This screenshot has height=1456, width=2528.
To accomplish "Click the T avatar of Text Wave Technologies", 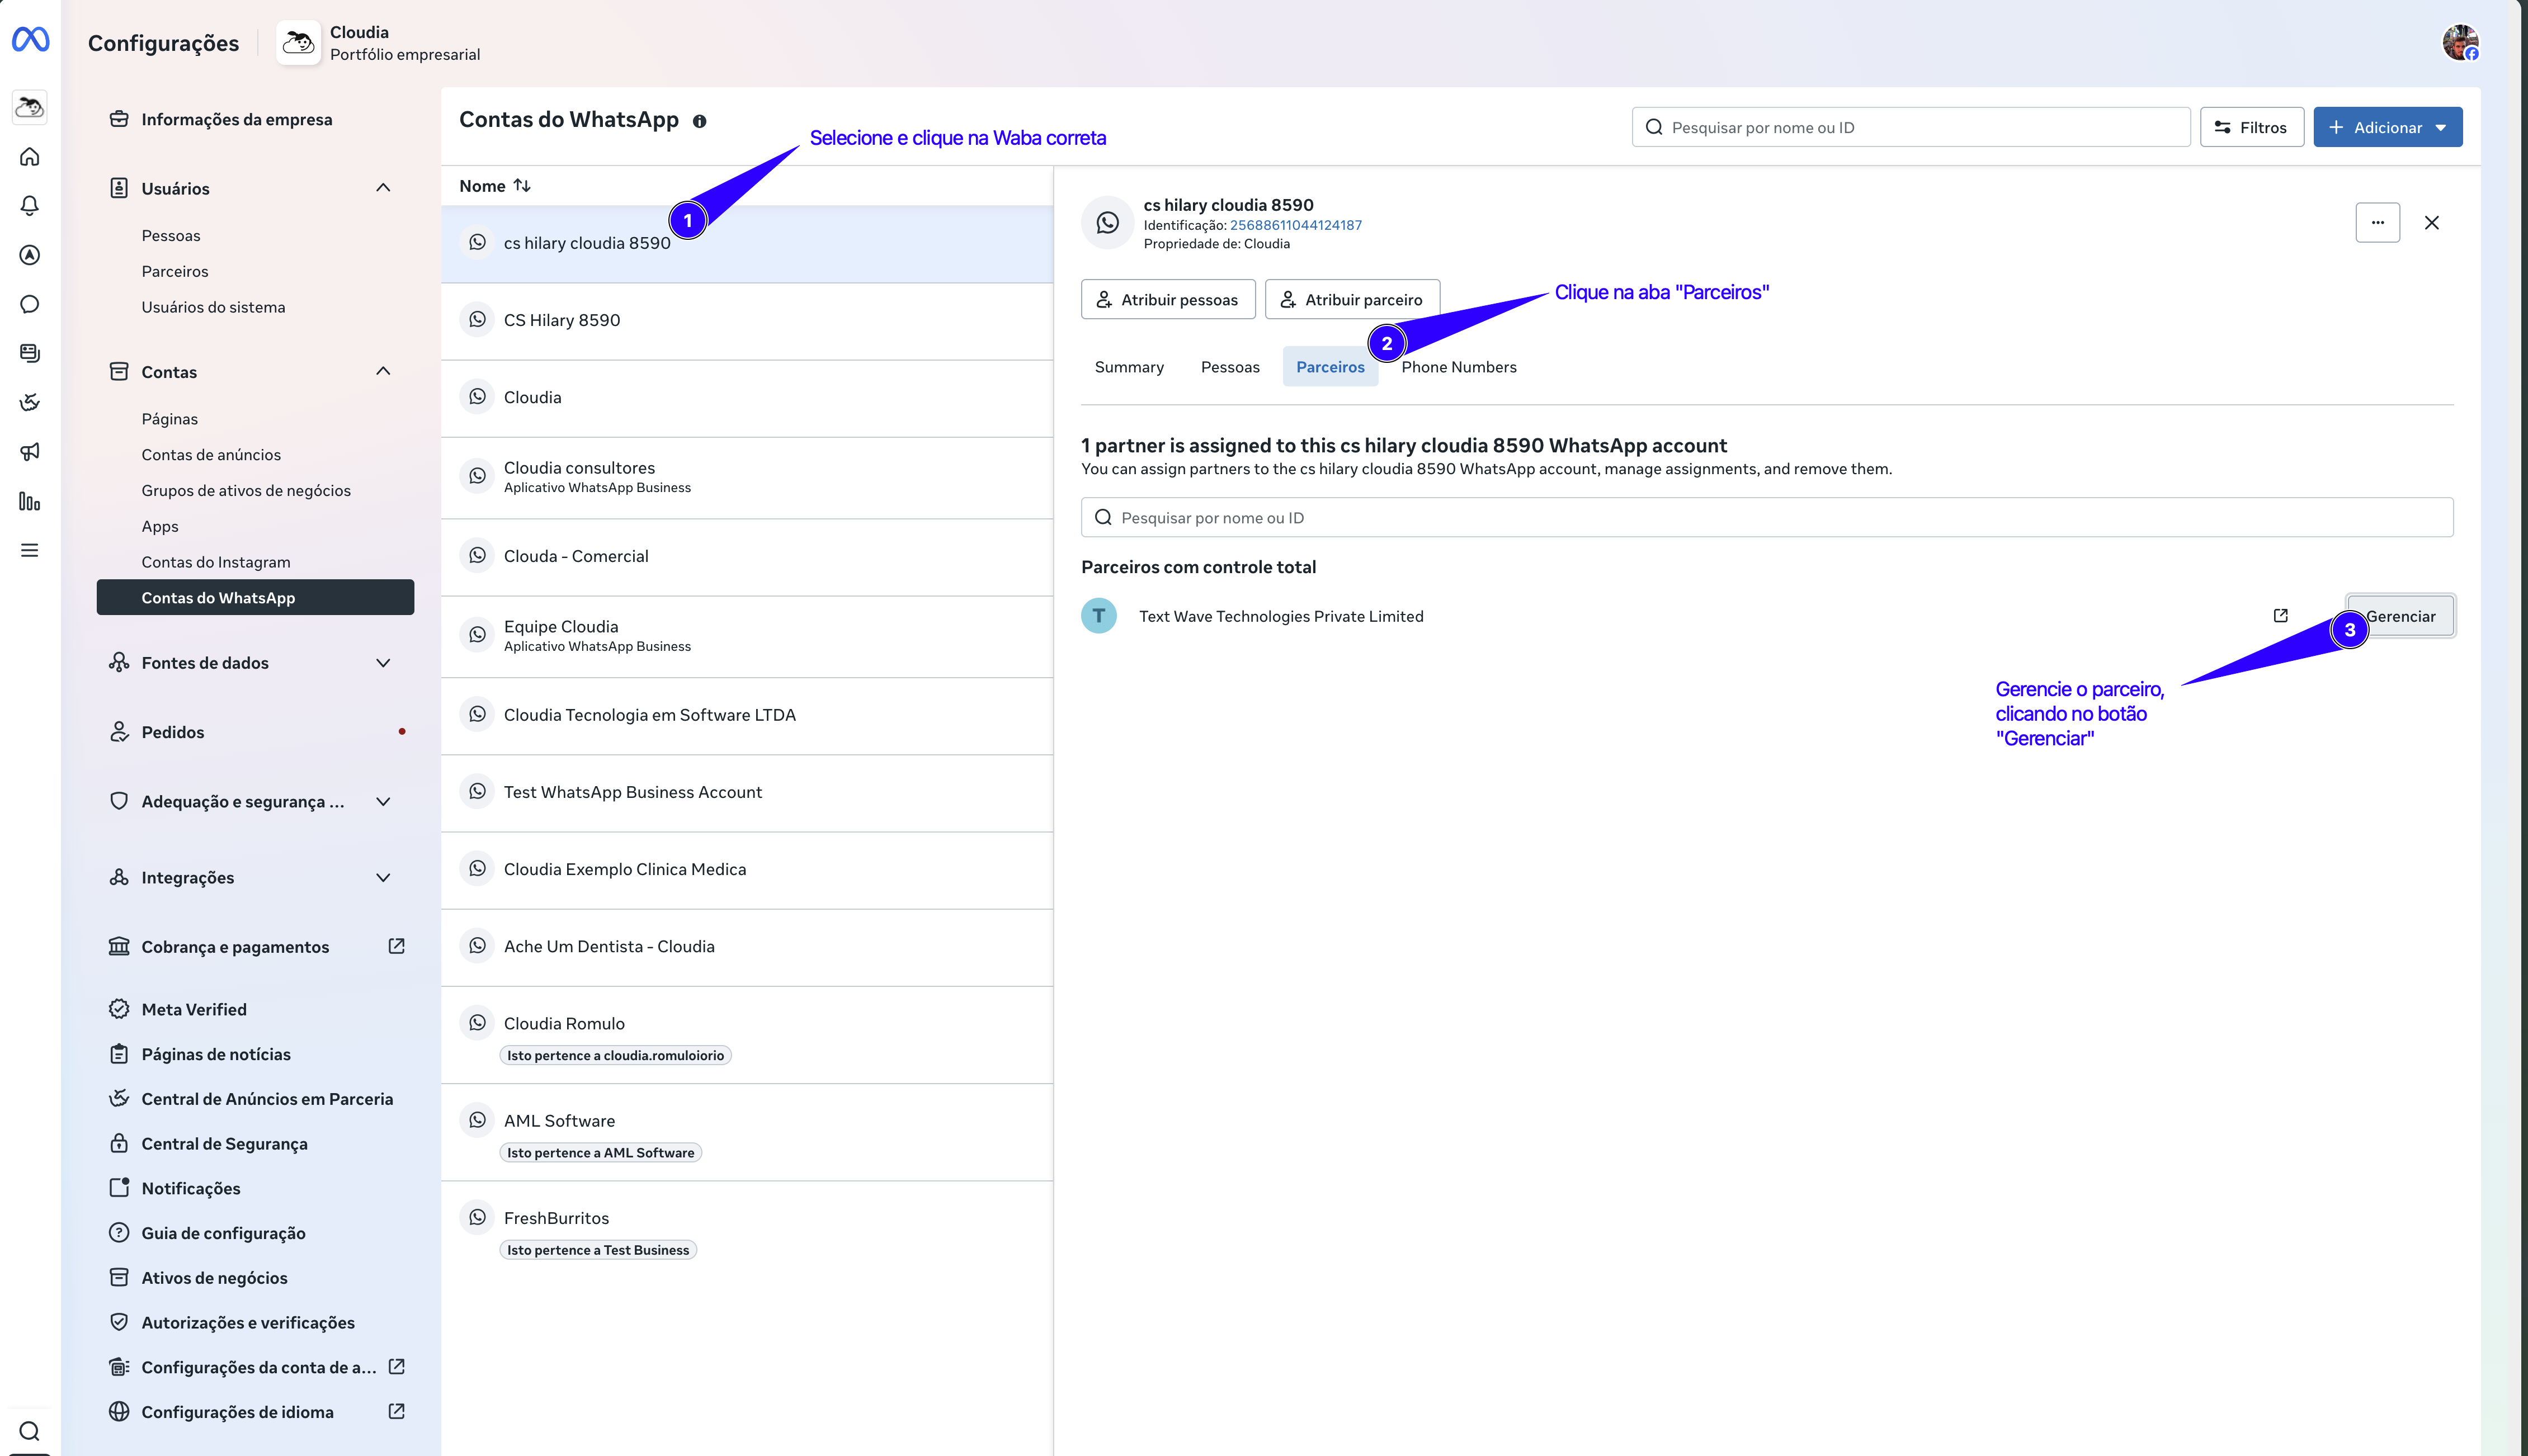I will [1099, 616].
